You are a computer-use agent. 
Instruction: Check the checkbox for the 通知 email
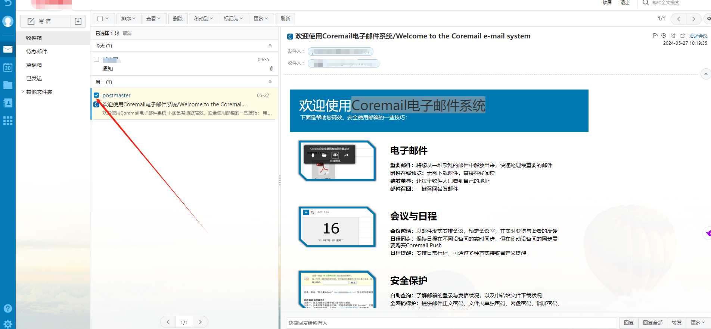point(96,59)
